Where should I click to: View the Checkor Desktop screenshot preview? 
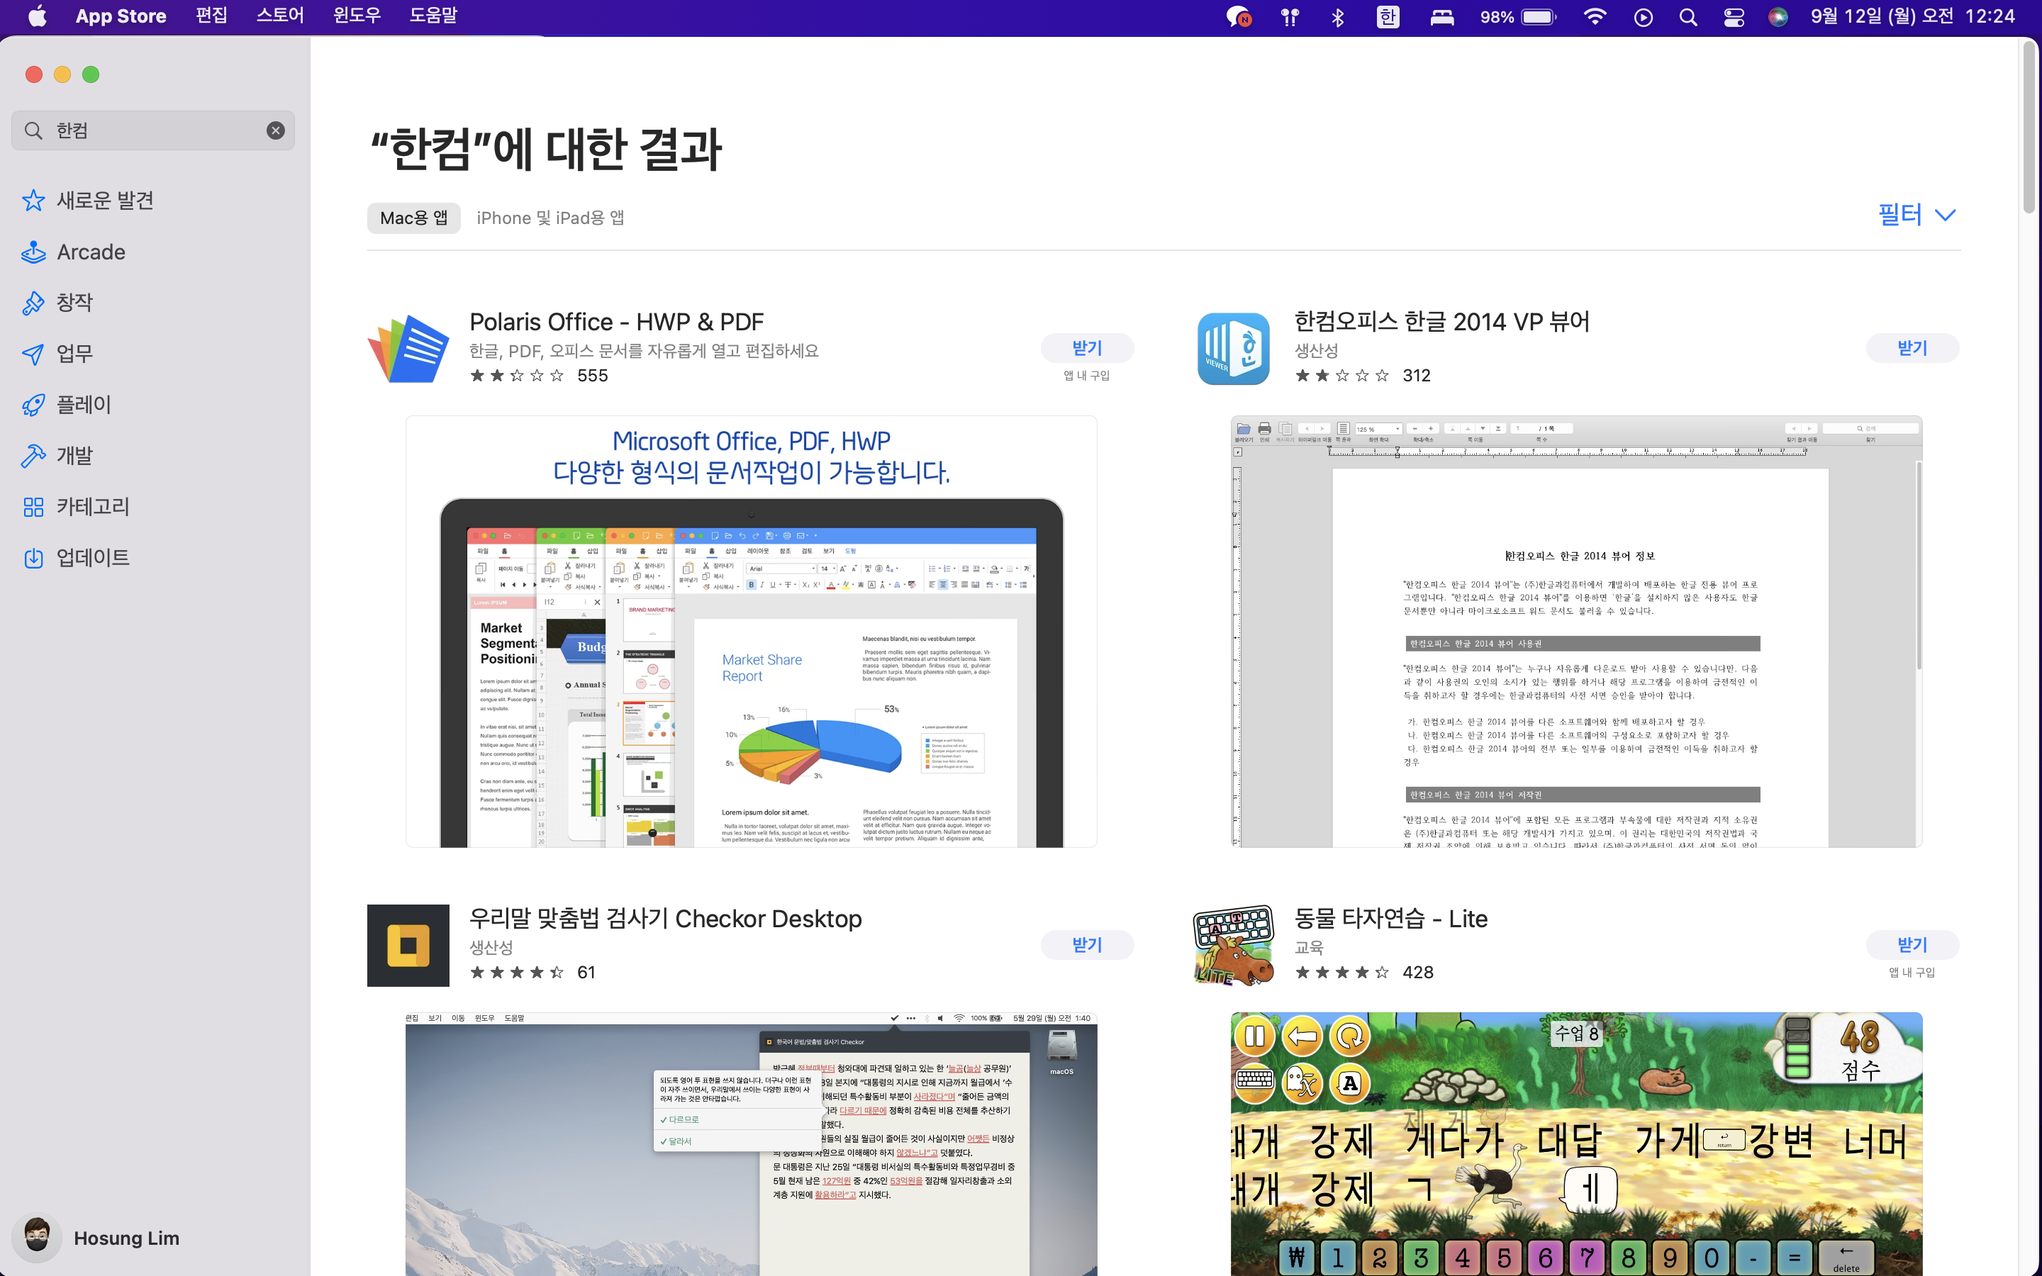[x=751, y=1144]
